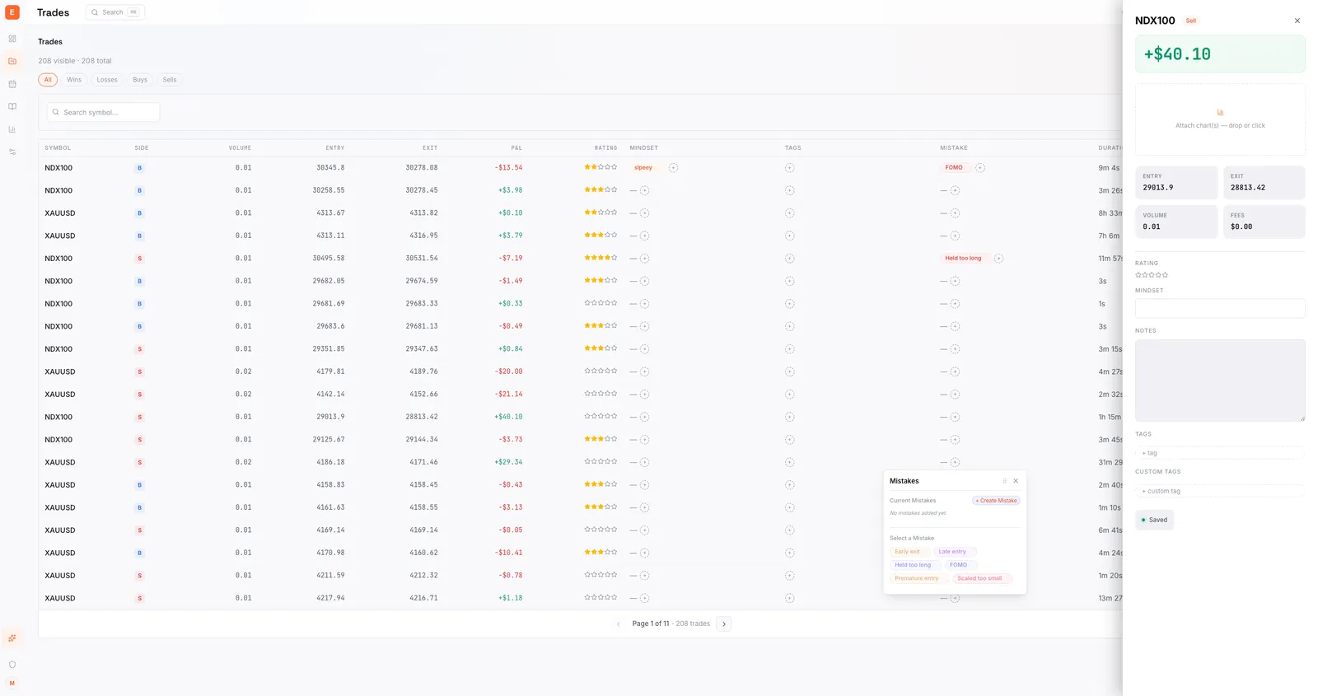Click the ENTRY 29013.9 box in panel
The height and width of the screenshot is (696, 1318).
point(1175,183)
